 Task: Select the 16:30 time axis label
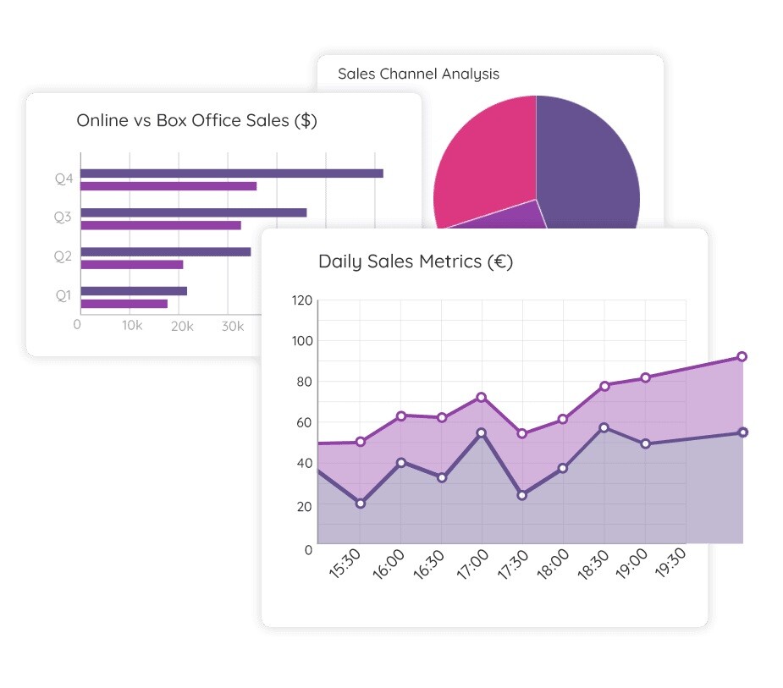428,564
